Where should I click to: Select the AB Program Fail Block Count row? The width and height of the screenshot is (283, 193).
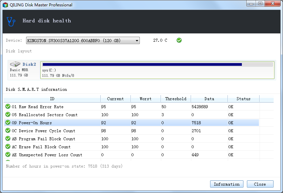pyautogui.click(x=131, y=139)
